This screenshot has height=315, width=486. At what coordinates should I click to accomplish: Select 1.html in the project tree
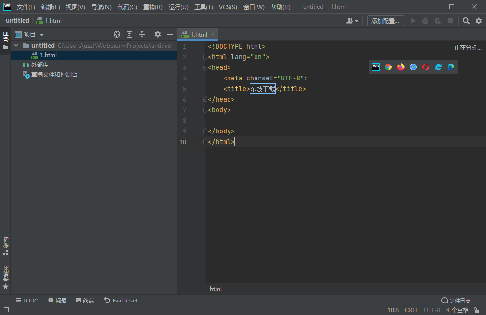tap(94, 55)
